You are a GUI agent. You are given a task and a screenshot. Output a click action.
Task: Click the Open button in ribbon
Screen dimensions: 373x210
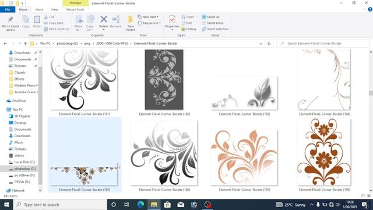click(x=189, y=17)
